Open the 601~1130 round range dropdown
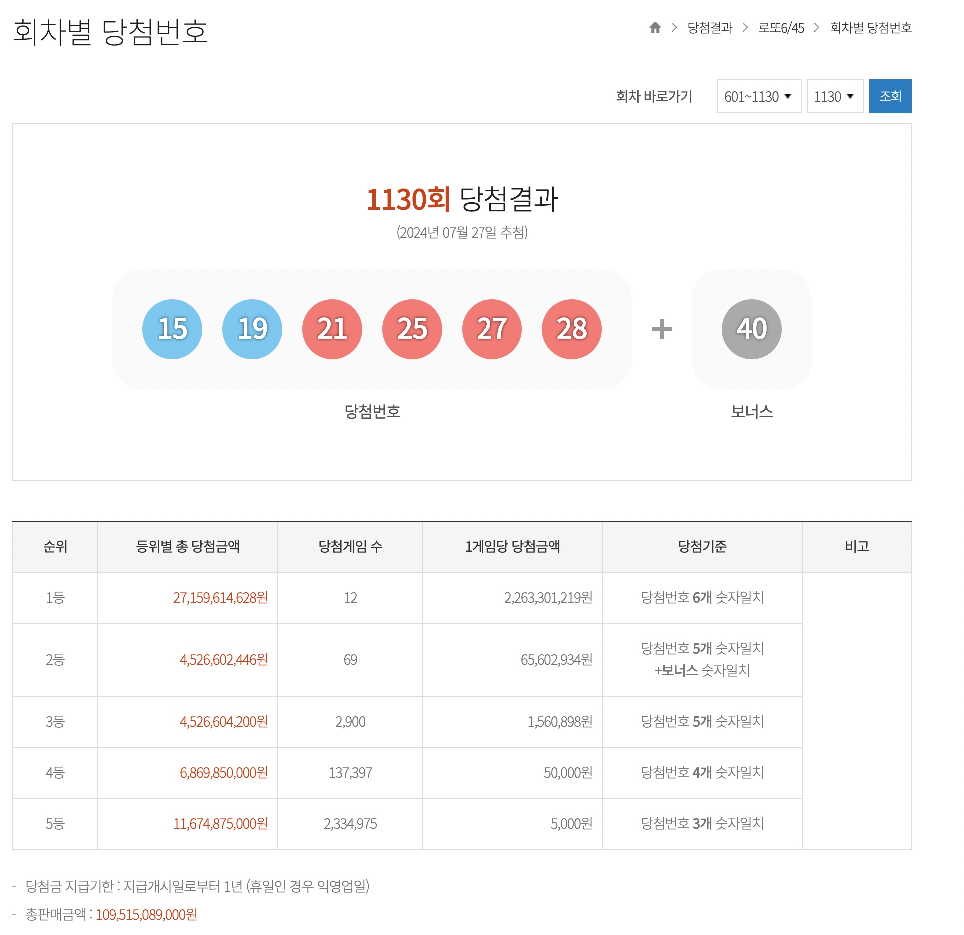This screenshot has width=964, height=935. (x=759, y=96)
